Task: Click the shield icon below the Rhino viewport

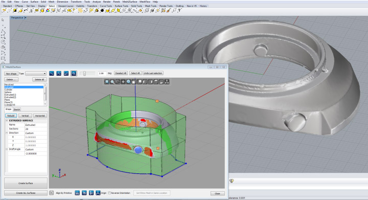Action: point(232,181)
